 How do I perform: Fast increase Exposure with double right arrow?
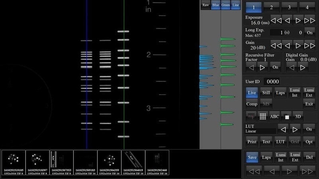(309, 20)
